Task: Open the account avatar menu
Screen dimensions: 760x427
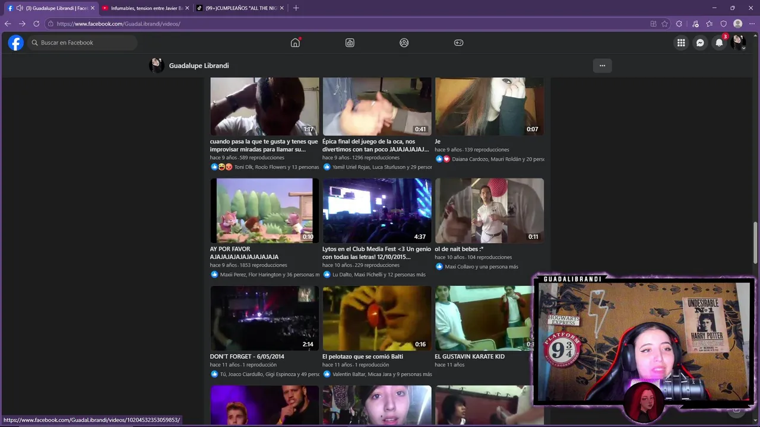Action: (x=738, y=43)
